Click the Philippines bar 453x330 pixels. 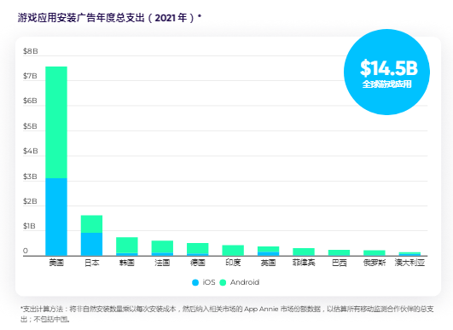[x=304, y=252]
